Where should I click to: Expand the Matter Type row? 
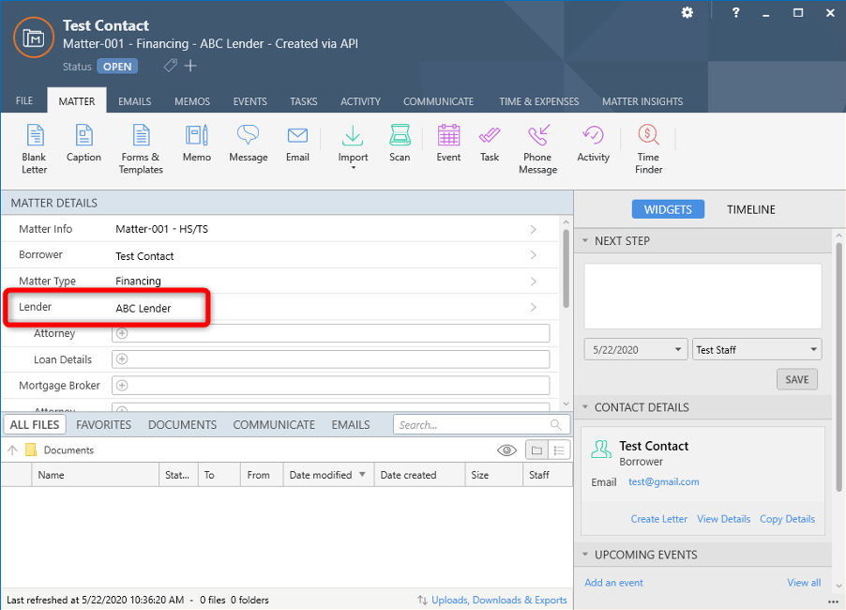coord(533,282)
